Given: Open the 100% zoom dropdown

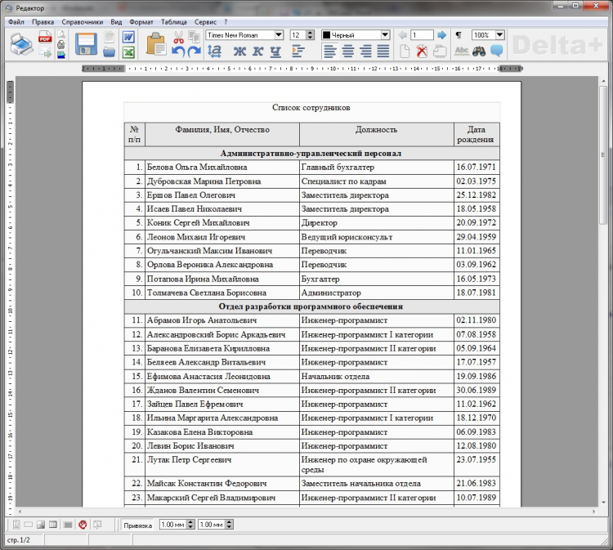Looking at the screenshot, I should (x=499, y=35).
